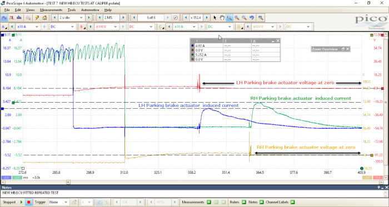Viewport: 389px width, 207px height.
Task: Open the auto setup lightning icon
Action: [x=37, y=18]
